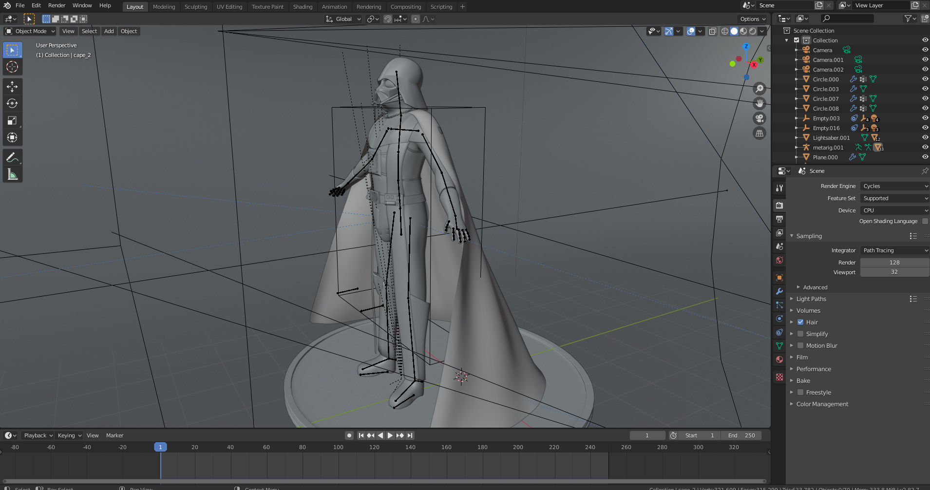This screenshot has height=490, width=930.
Task: Open the Object properties tab icon
Action: (779, 278)
